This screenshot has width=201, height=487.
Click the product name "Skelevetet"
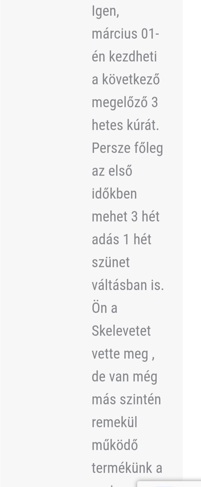121,331
